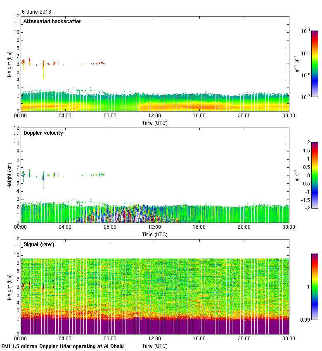
Task: Click the raw Signal color scale bar
Action: tap(314, 287)
